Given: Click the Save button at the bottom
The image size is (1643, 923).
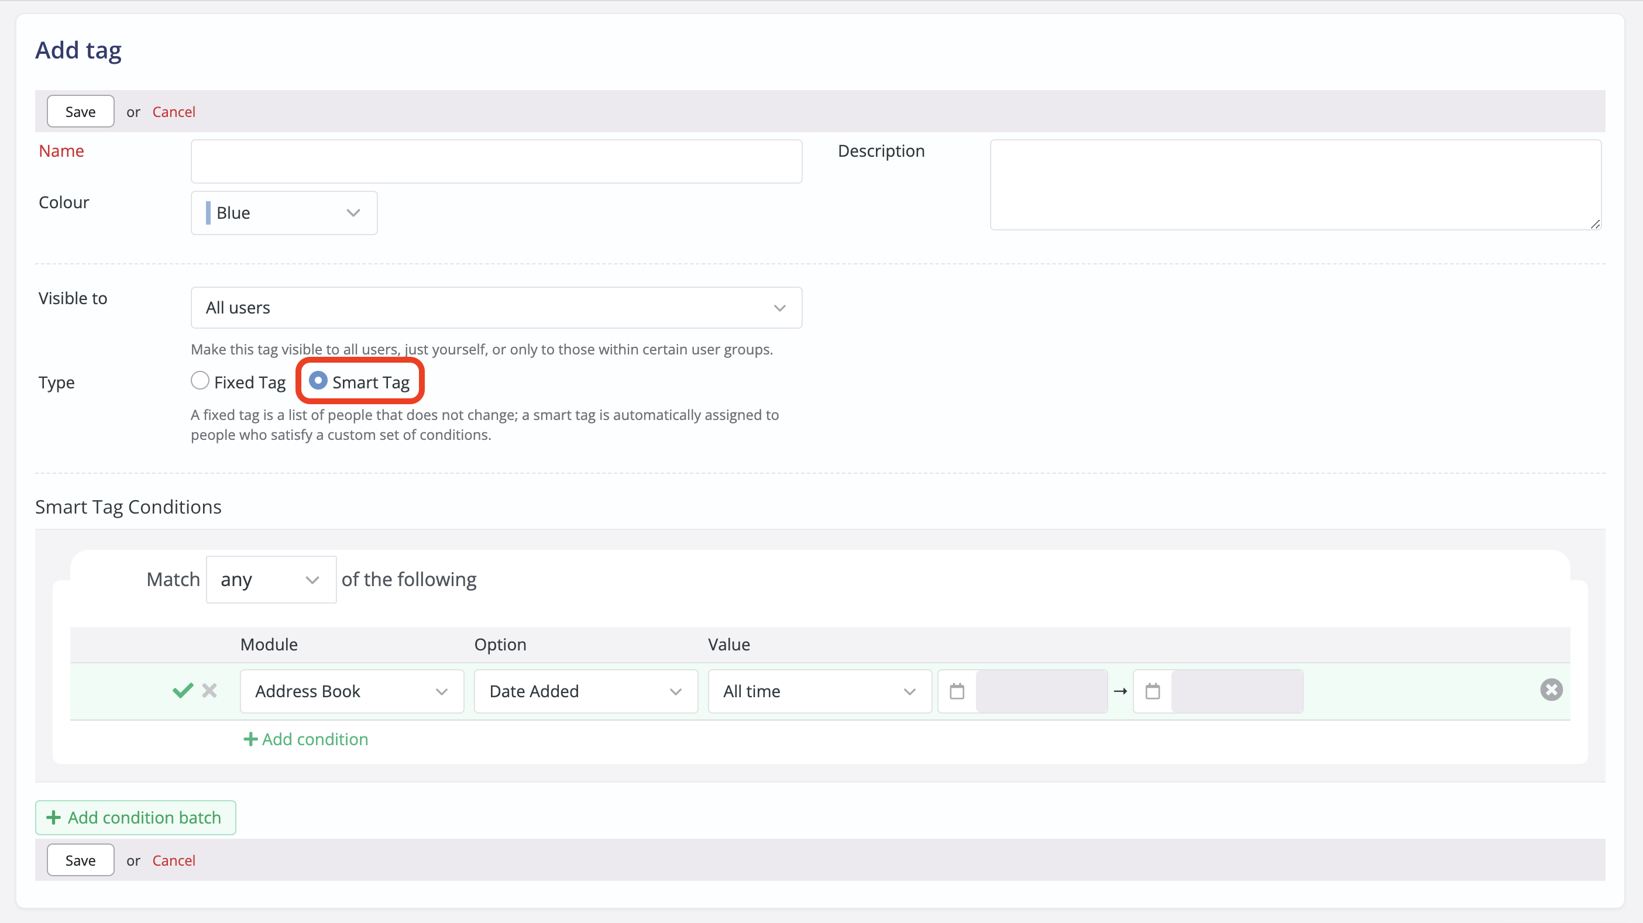Looking at the screenshot, I should [x=80, y=859].
